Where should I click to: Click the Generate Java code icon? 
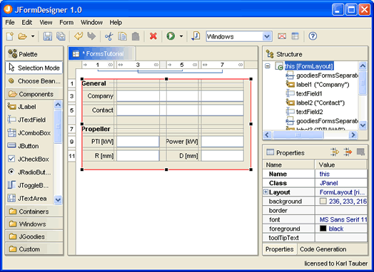point(196,36)
